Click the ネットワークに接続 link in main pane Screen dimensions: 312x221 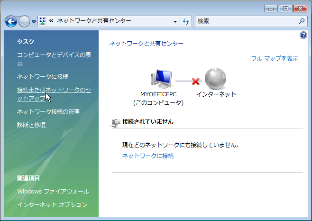pyautogui.click(x=148, y=156)
